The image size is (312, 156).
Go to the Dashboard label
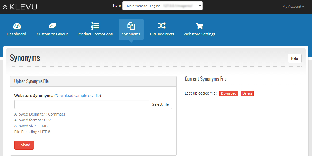pos(17,34)
